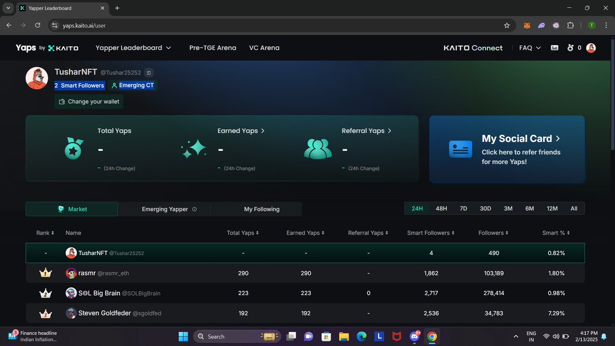The height and width of the screenshot is (346, 615).
Task: Click the Kaito Connect link
Action: coord(473,48)
